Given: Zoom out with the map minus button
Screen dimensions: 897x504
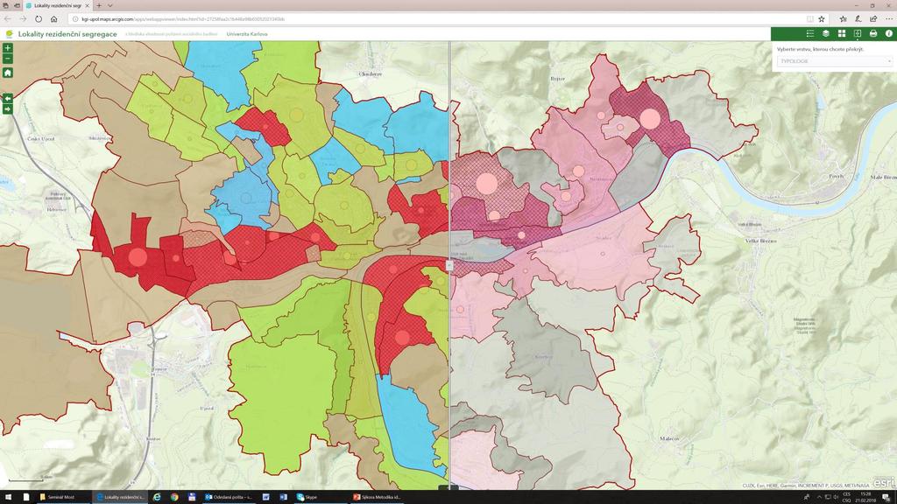Looking at the screenshot, I should pos(7,59).
